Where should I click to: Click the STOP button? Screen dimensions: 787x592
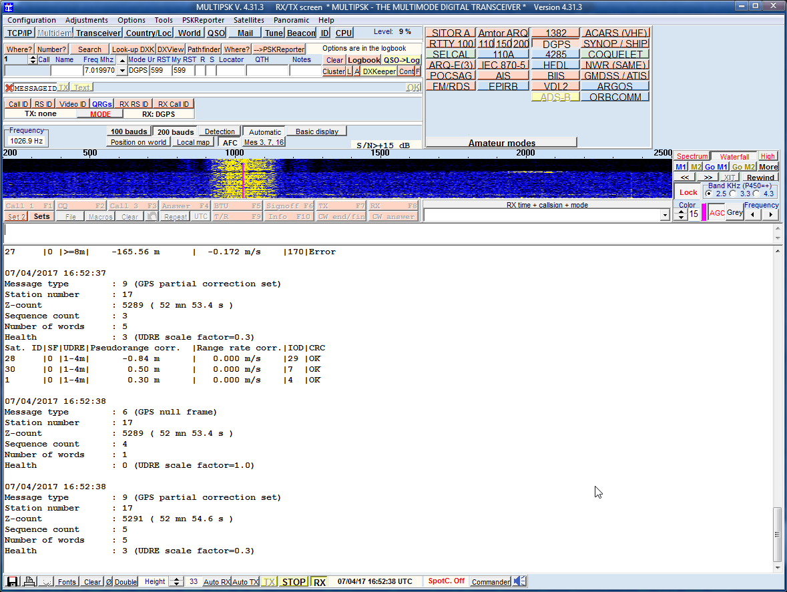294,581
